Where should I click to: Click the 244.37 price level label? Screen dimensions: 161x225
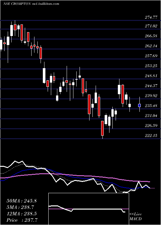[x=151, y=86]
